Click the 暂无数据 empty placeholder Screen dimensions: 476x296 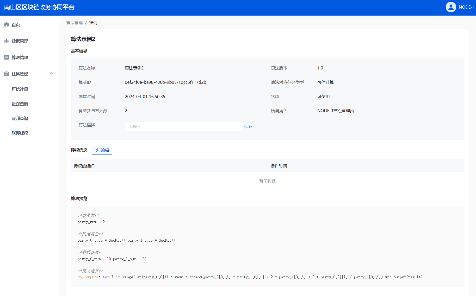(267, 181)
